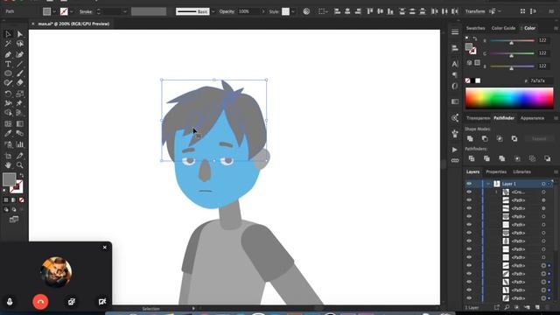This screenshot has width=560, height=315.
Task: Open Recolor Artwork from the control bar
Action: click(x=306, y=11)
